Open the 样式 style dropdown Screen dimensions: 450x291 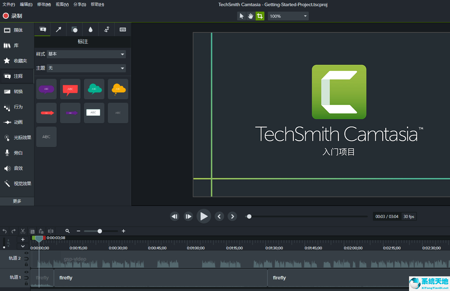86,54
